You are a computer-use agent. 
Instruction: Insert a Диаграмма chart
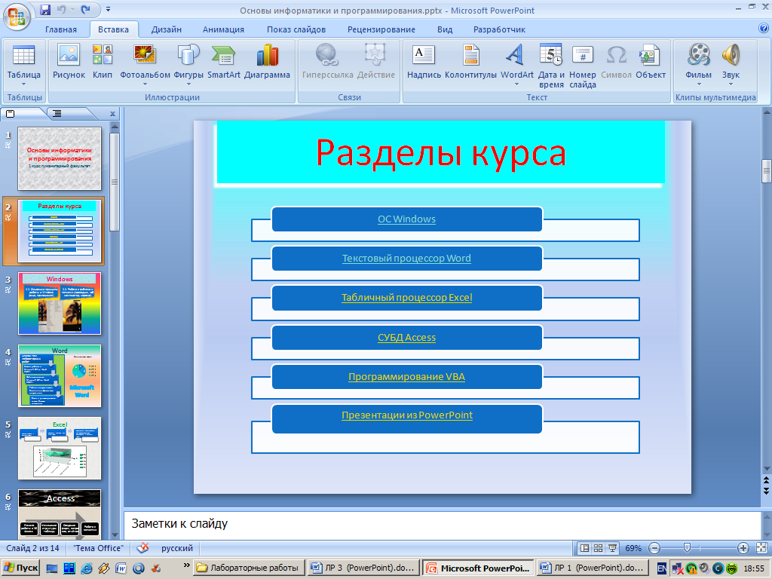pyautogui.click(x=268, y=62)
